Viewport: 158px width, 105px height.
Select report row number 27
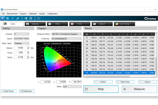pos(119,73)
